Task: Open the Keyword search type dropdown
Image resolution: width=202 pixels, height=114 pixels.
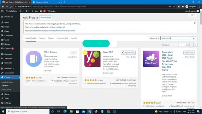Action: click(154, 38)
